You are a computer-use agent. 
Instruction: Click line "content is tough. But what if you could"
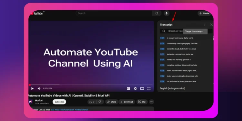(181, 49)
